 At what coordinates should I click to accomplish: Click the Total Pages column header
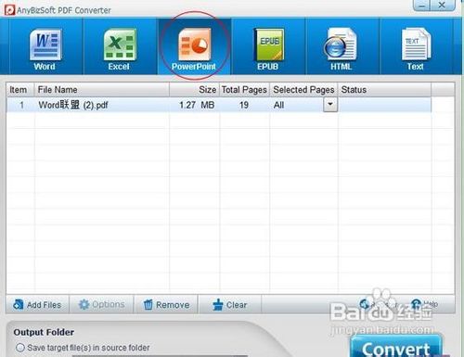[244, 90]
